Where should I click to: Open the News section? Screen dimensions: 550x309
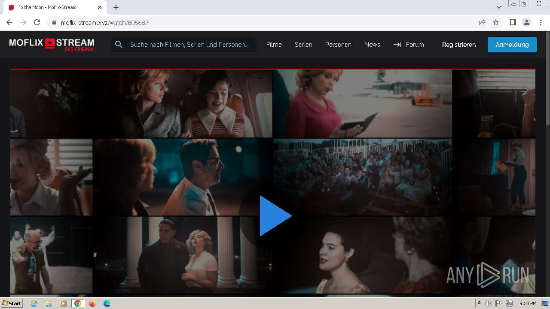point(372,45)
